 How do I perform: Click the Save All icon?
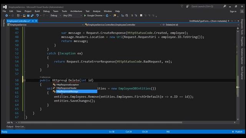tap(32, 15)
